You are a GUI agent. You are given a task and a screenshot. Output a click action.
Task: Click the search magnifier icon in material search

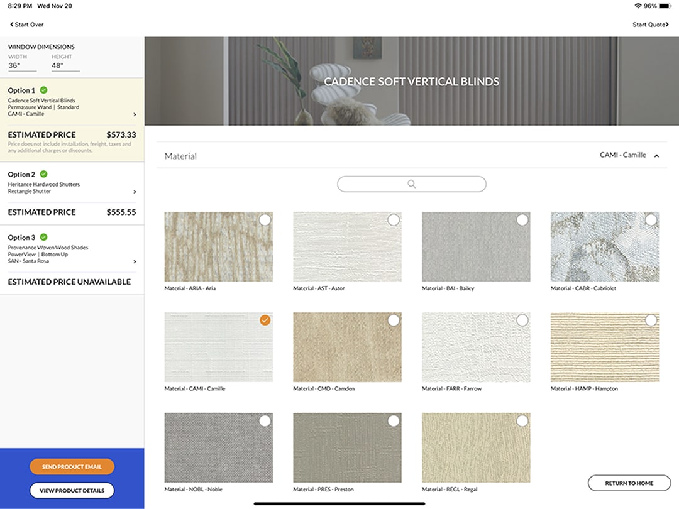pos(411,184)
